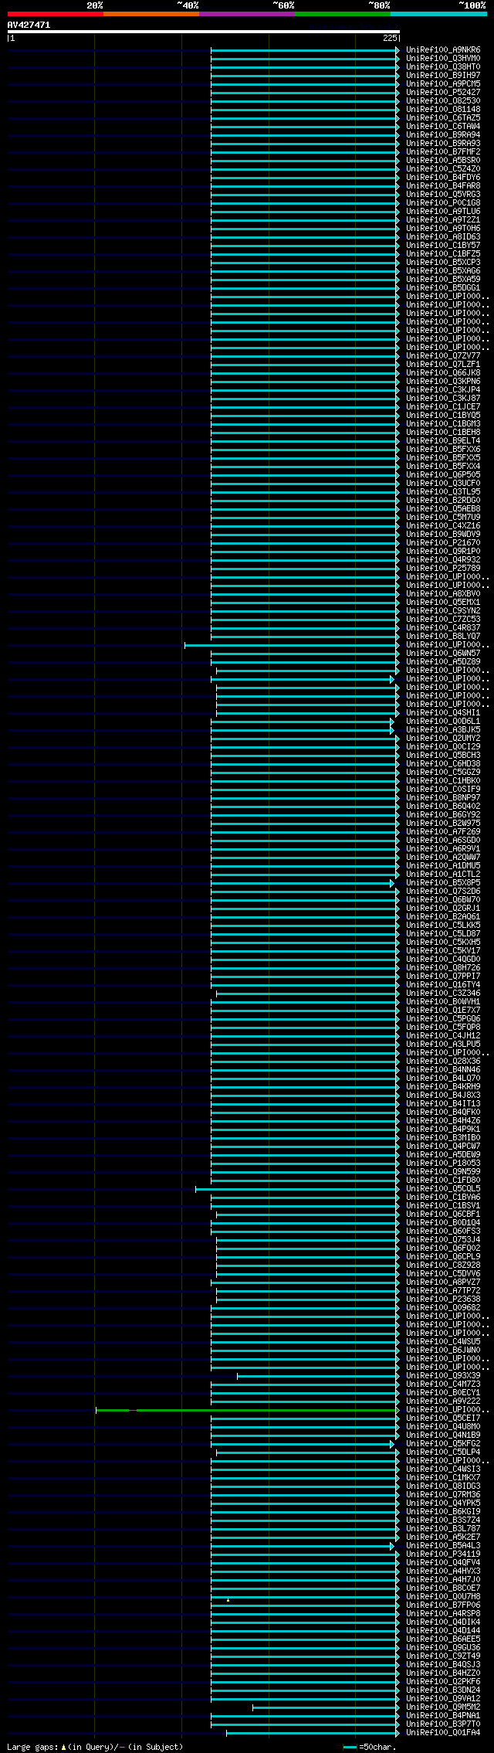Click label UniRef100_C6HD38
This screenshot has width=494, height=1753.
(x=443, y=764)
